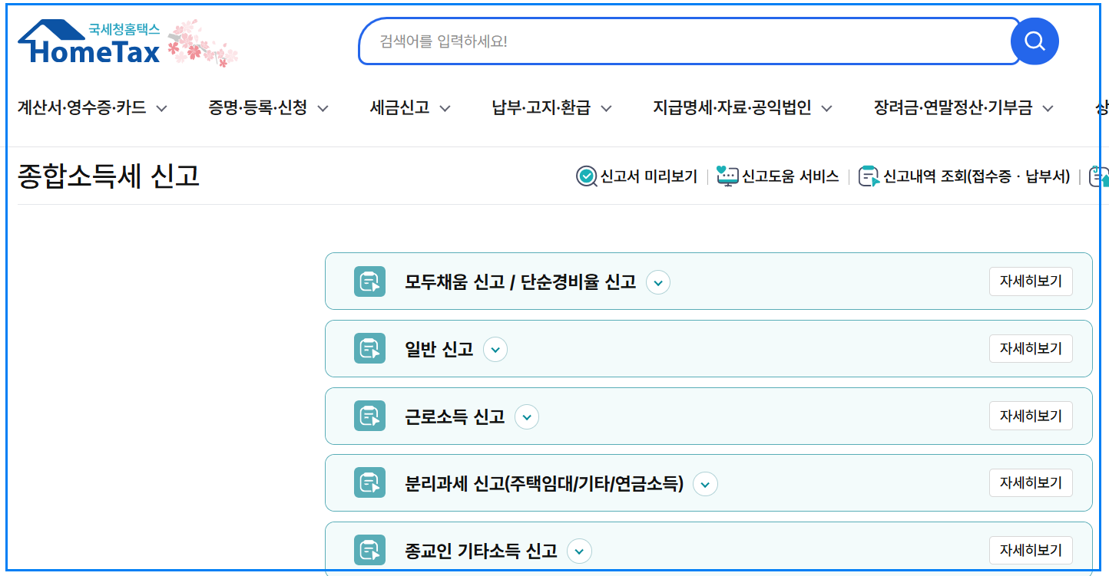Click the 종교인 기타소득 신고 document icon
This screenshot has width=1109, height=576.
coord(369,550)
